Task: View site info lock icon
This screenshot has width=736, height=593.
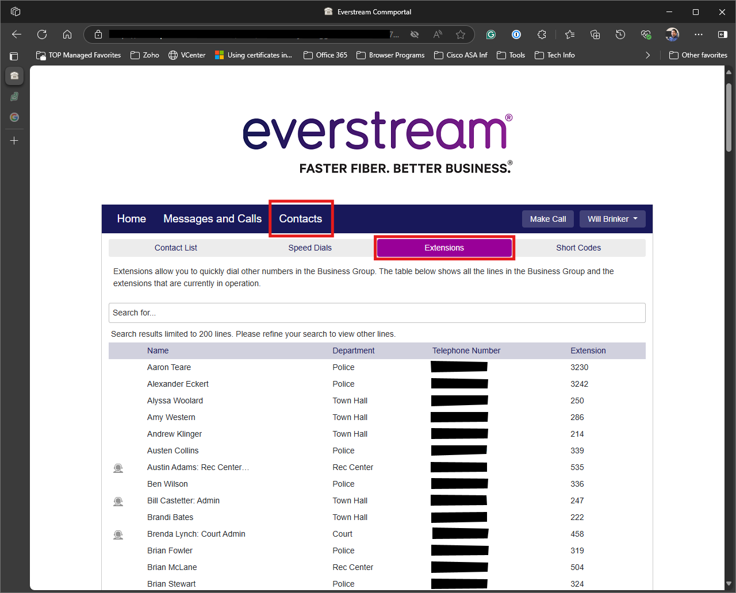Action: 98,34
